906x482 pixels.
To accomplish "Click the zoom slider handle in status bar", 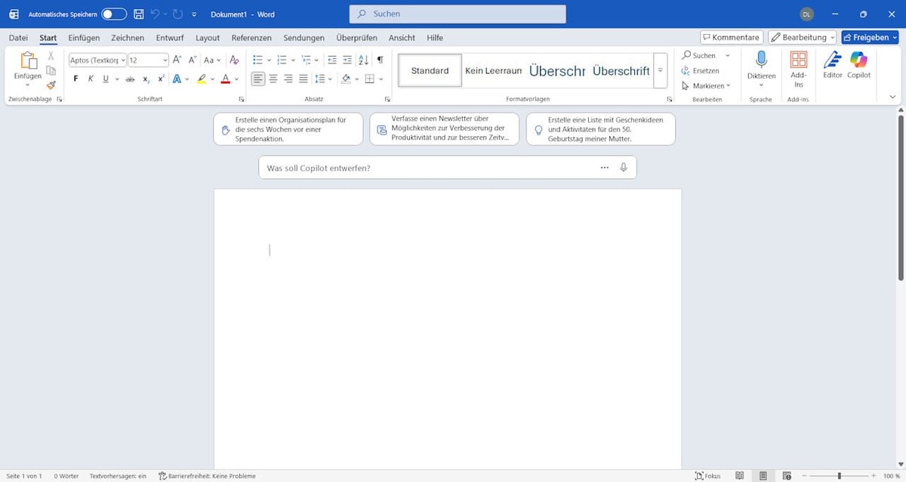I will [x=840, y=476].
